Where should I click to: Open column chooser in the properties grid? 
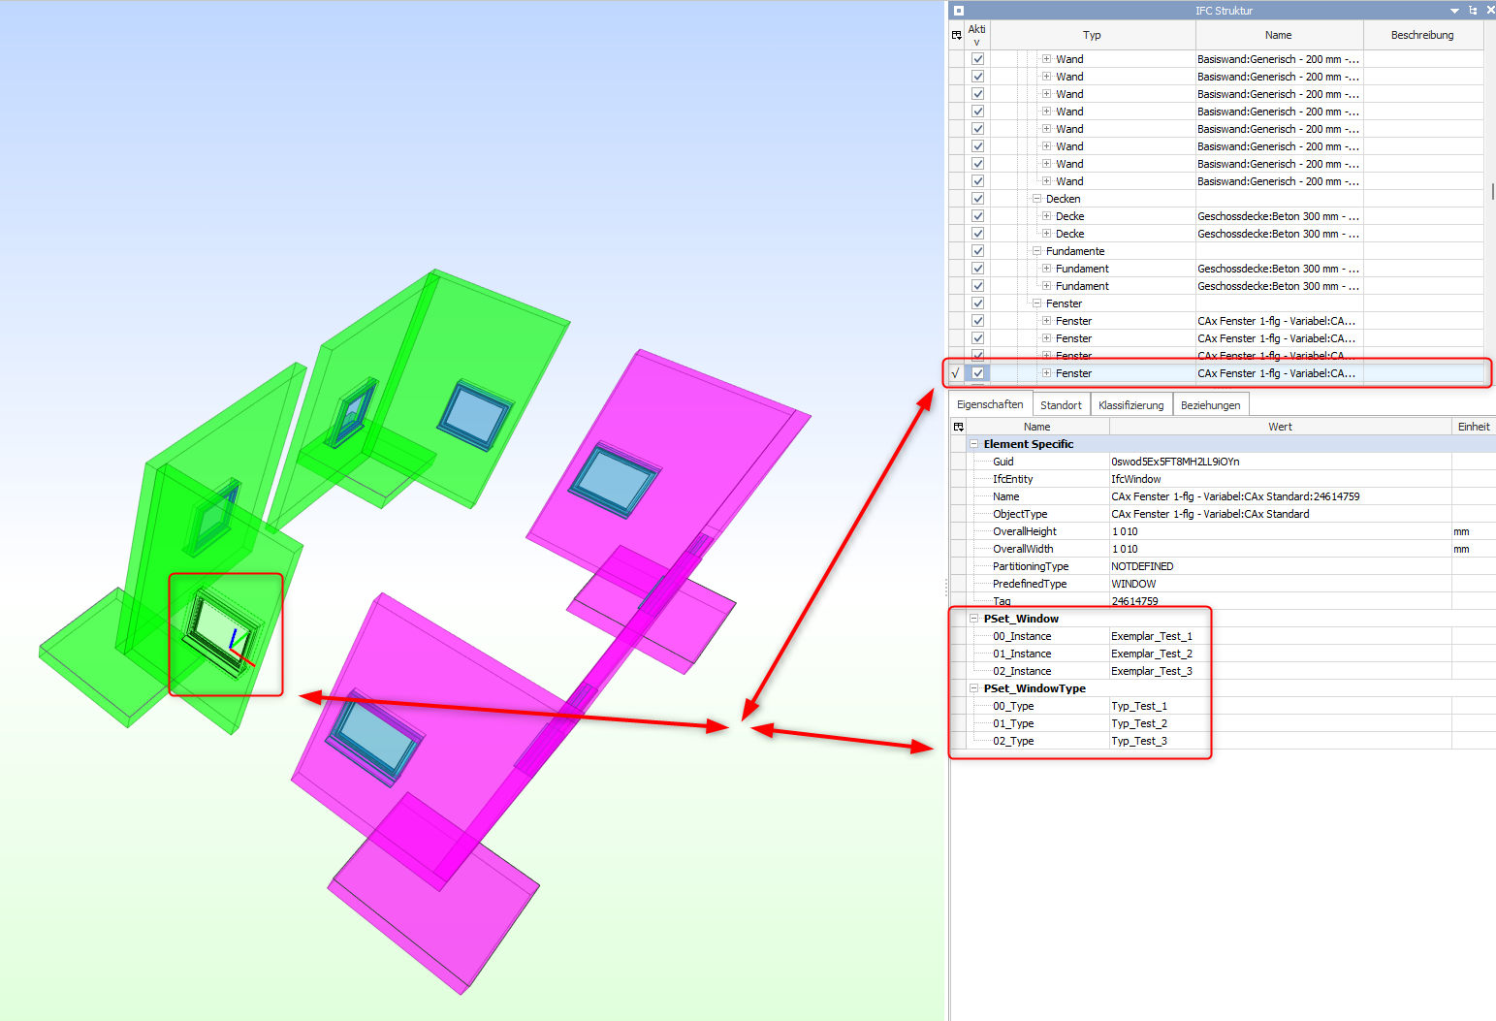pyautogui.click(x=959, y=427)
